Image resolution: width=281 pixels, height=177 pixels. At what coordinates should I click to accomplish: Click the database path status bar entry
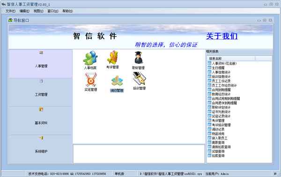pyautogui.click(x=171, y=174)
